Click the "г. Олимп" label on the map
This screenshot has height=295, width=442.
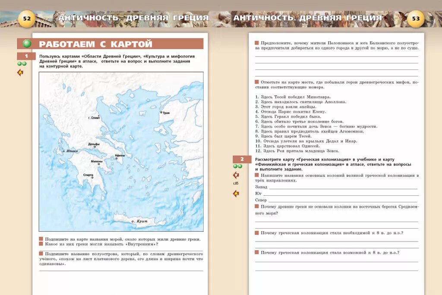coord(94,118)
